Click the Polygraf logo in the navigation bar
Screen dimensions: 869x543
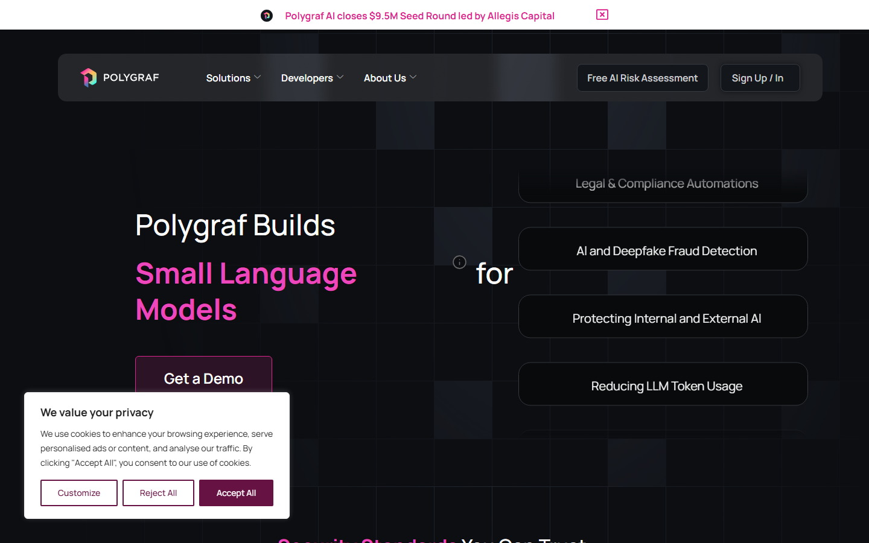119,77
